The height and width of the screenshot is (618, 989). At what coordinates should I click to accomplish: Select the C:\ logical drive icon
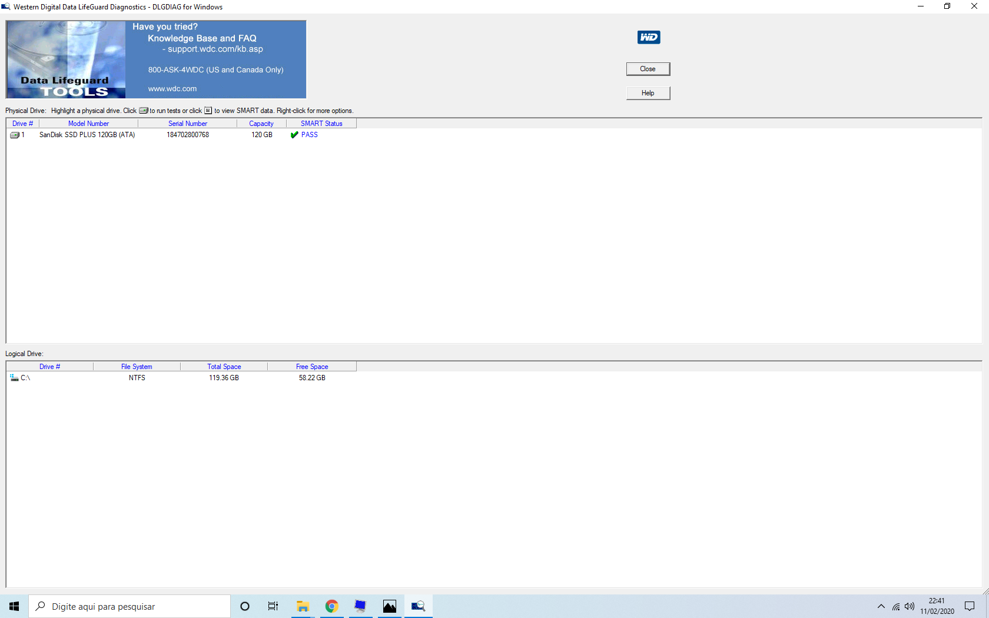click(x=14, y=378)
